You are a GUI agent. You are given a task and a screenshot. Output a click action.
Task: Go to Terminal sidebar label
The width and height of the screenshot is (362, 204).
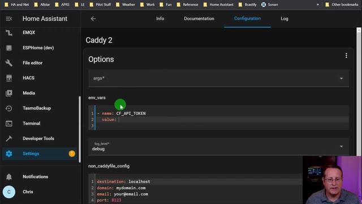click(32, 124)
